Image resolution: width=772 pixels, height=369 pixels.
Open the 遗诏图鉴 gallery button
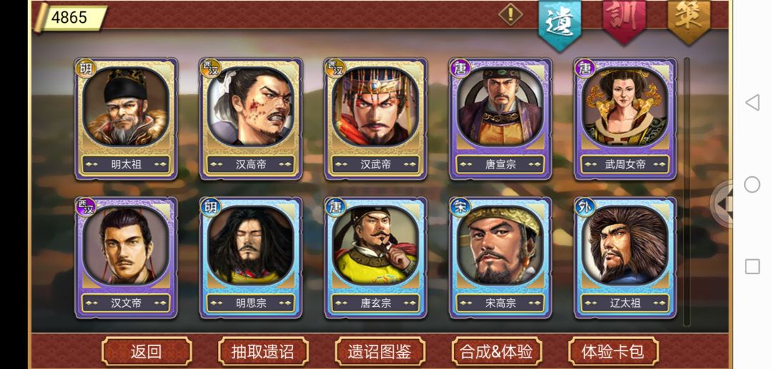pyautogui.click(x=380, y=351)
